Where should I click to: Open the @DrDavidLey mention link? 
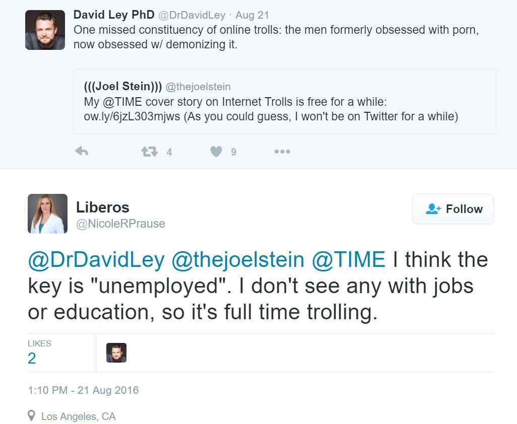click(x=96, y=260)
